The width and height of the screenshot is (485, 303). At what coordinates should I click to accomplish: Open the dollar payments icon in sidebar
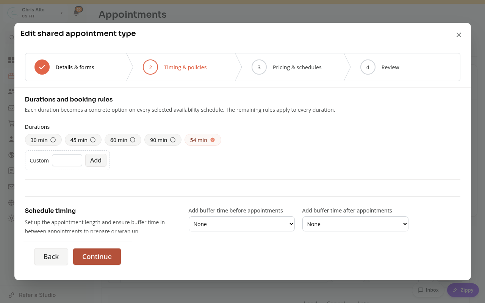11,155
